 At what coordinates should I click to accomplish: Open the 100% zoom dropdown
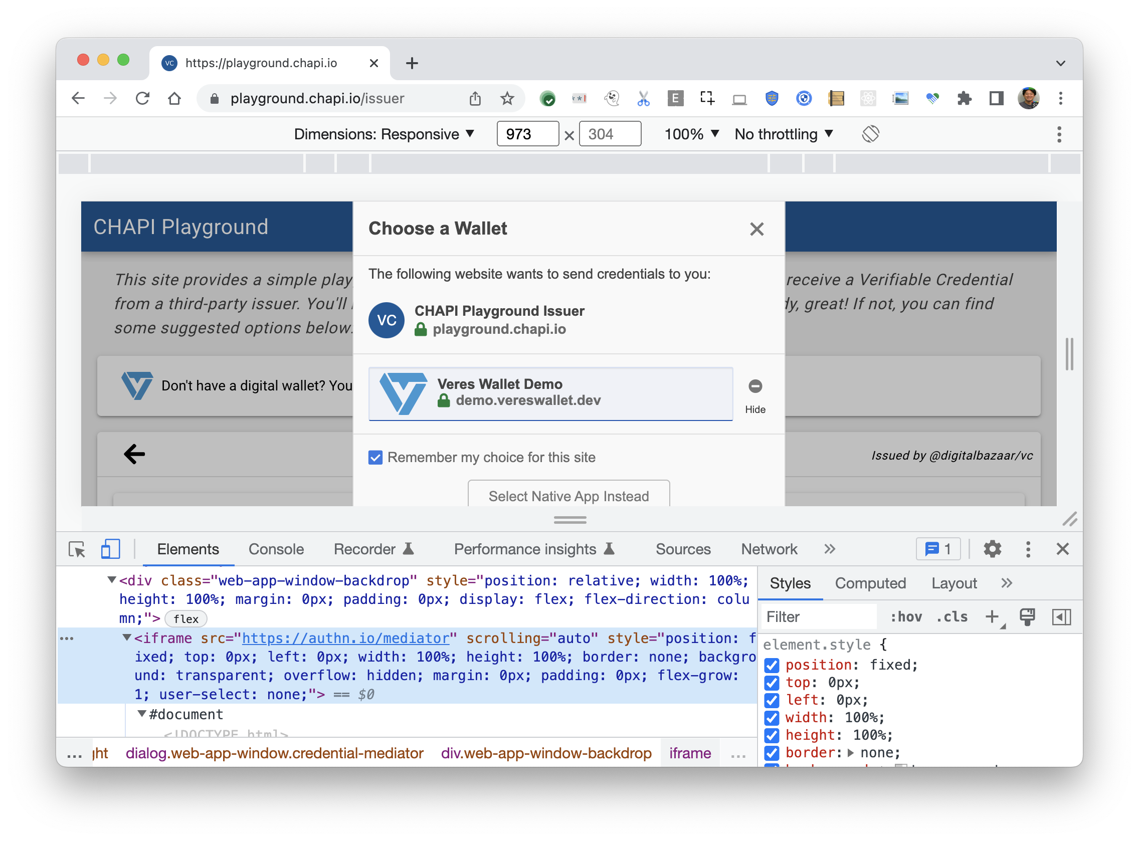click(691, 134)
